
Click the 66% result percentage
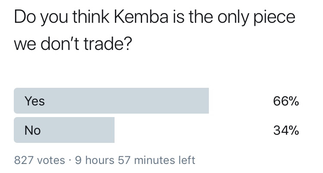(x=286, y=101)
